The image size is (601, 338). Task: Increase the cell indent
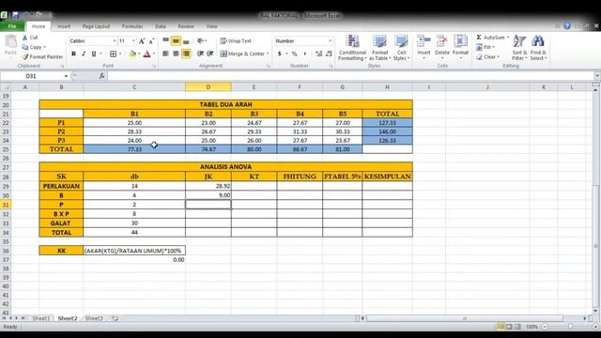pos(210,54)
